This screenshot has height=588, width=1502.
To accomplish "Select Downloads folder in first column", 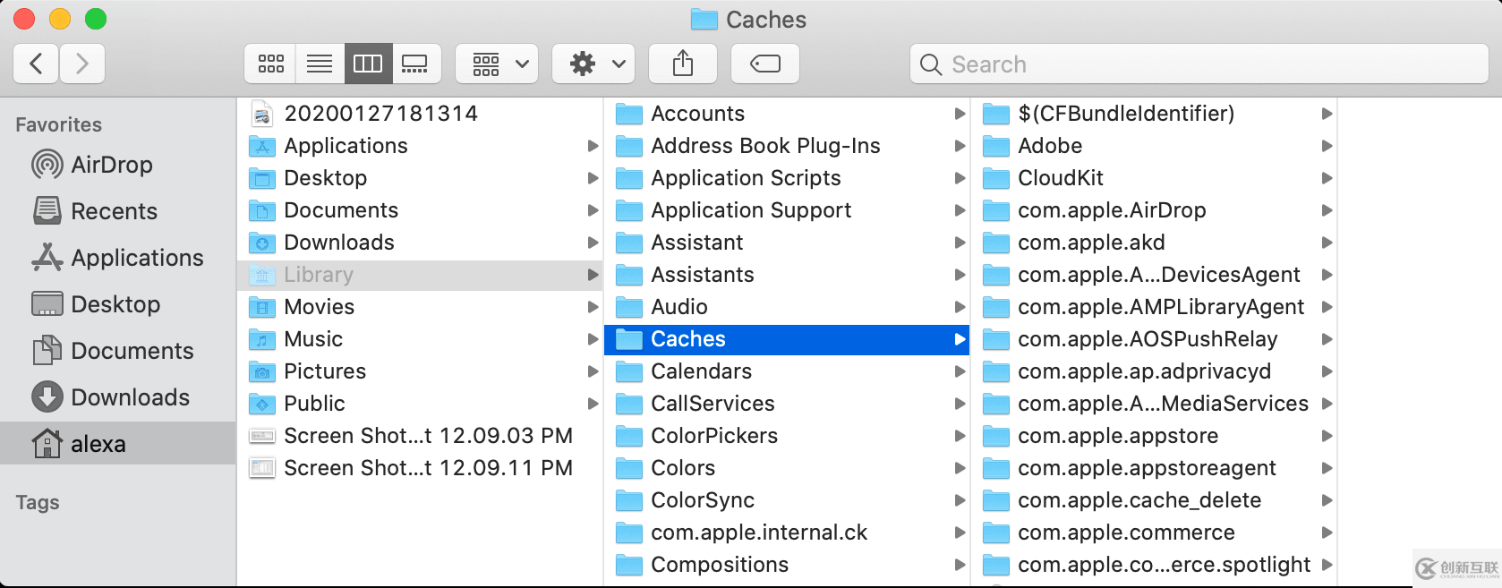I will [x=421, y=243].
